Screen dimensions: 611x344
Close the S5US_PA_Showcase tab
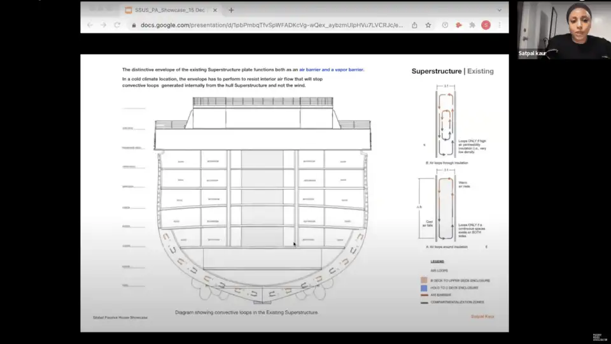click(x=215, y=10)
